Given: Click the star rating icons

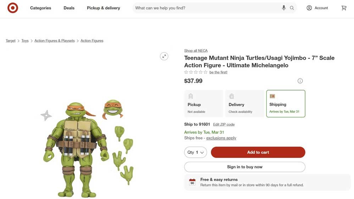Looking at the screenshot, I should [x=196, y=72].
